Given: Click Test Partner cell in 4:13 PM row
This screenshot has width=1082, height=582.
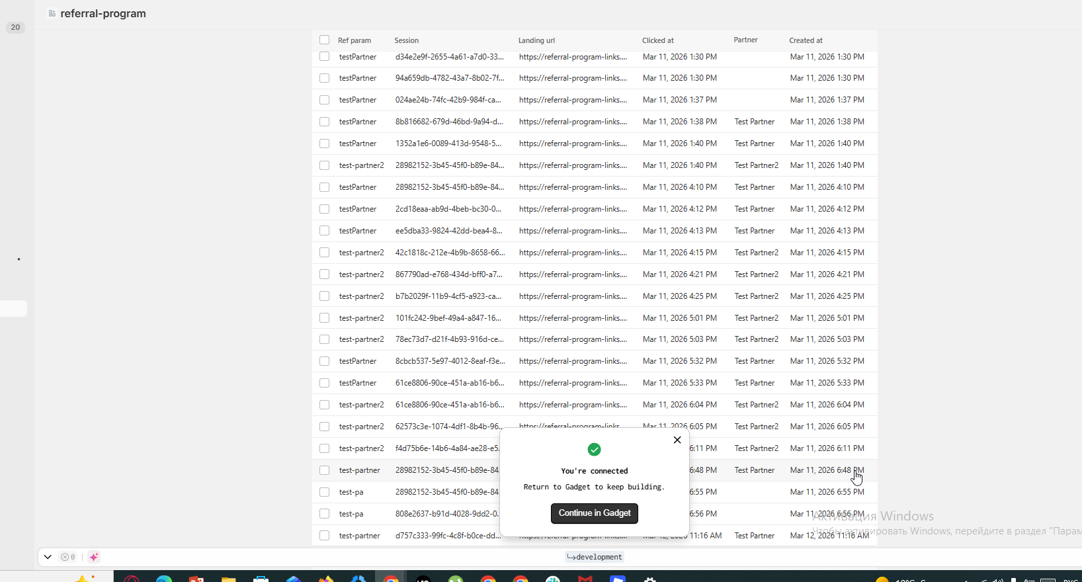Looking at the screenshot, I should [755, 231].
